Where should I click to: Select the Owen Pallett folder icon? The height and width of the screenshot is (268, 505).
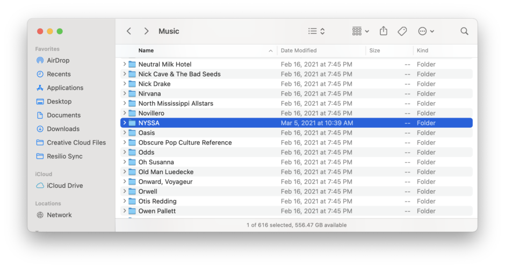[132, 211]
